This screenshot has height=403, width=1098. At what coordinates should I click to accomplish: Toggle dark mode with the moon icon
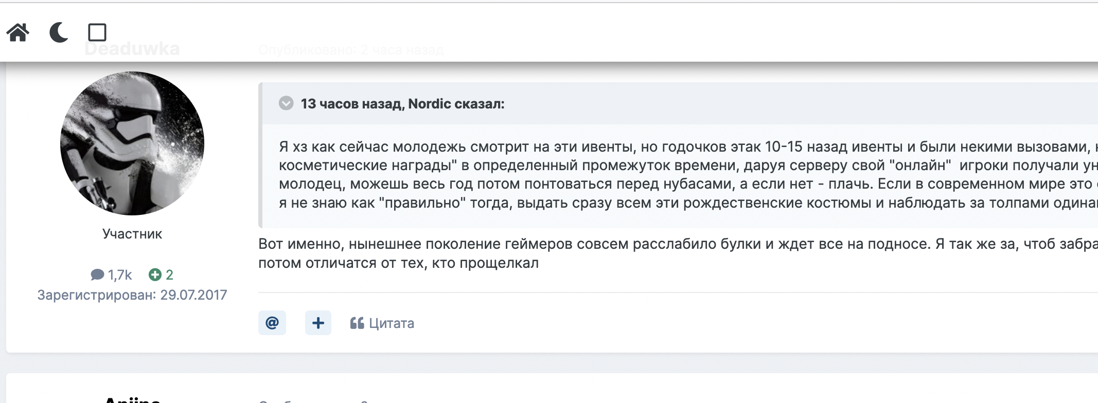coord(59,32)
